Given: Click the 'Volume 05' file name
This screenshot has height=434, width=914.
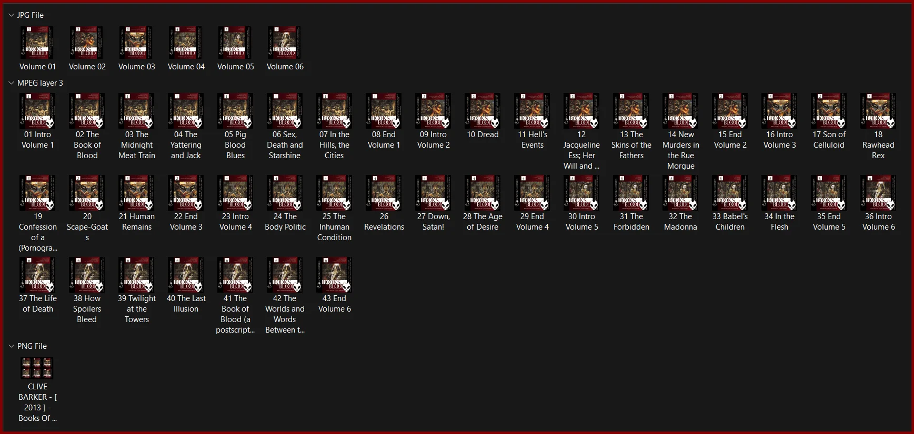Looking at the screenshot, I should (x=236, y=67).
